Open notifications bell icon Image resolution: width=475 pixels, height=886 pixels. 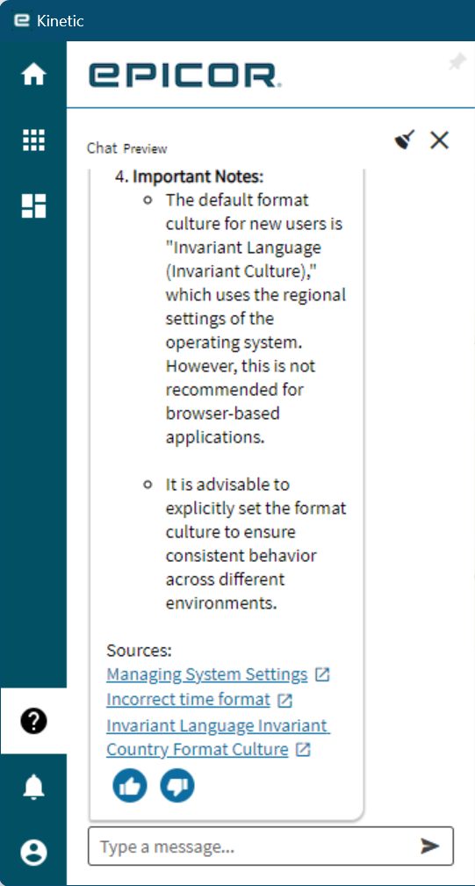tap(33, 787)
